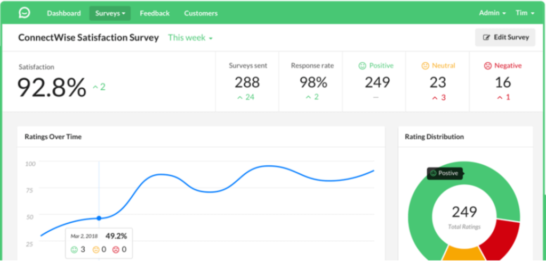Click the blue data point on Mar 2
This screenshot has height=261, width=546.
tap(99, 218)
